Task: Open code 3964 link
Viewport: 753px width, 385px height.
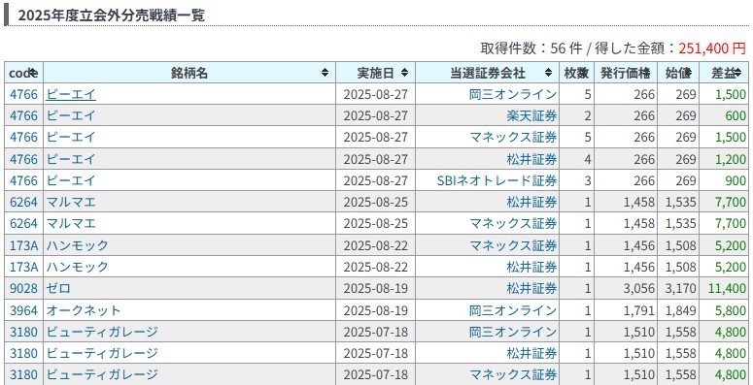Action: click(x=23, y=310)
